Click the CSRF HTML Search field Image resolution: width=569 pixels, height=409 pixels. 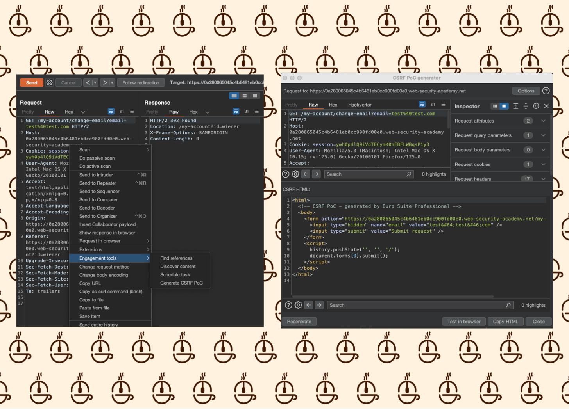point(420,305)
